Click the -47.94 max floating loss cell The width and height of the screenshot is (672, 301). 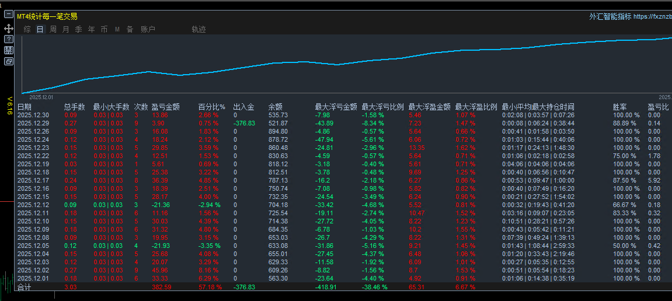coord(325,139)
